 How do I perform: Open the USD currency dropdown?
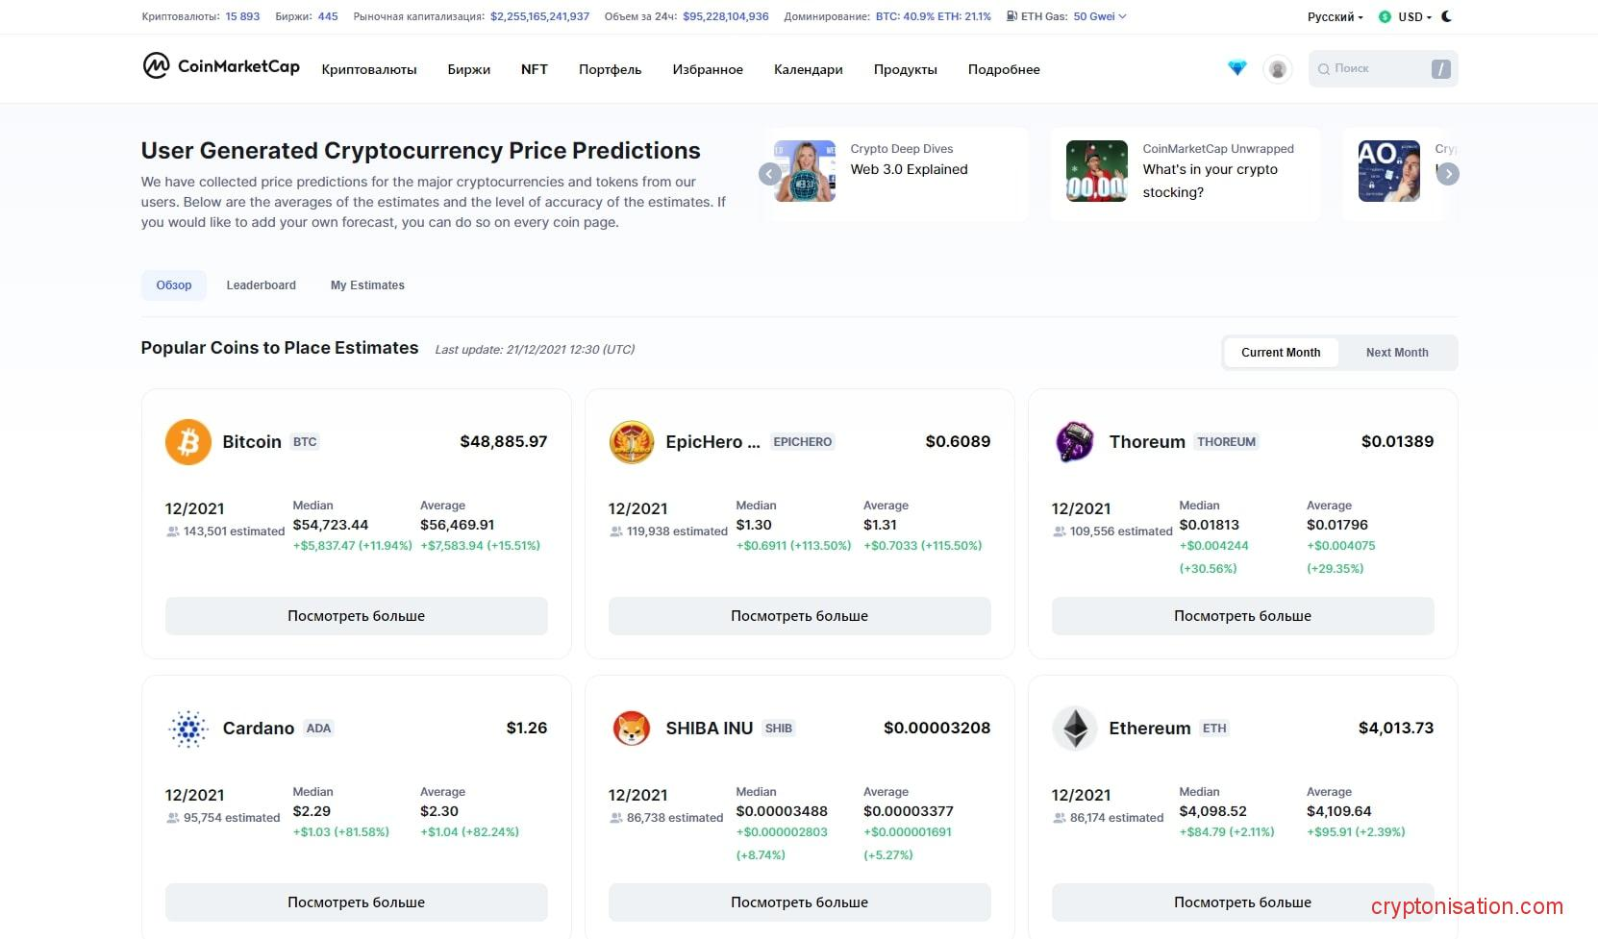pos(1413,17)
